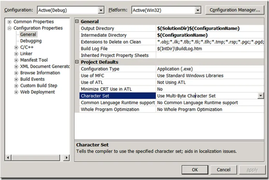Expand the Web Deployment node
269x180 pixels.
pos(16,92)
